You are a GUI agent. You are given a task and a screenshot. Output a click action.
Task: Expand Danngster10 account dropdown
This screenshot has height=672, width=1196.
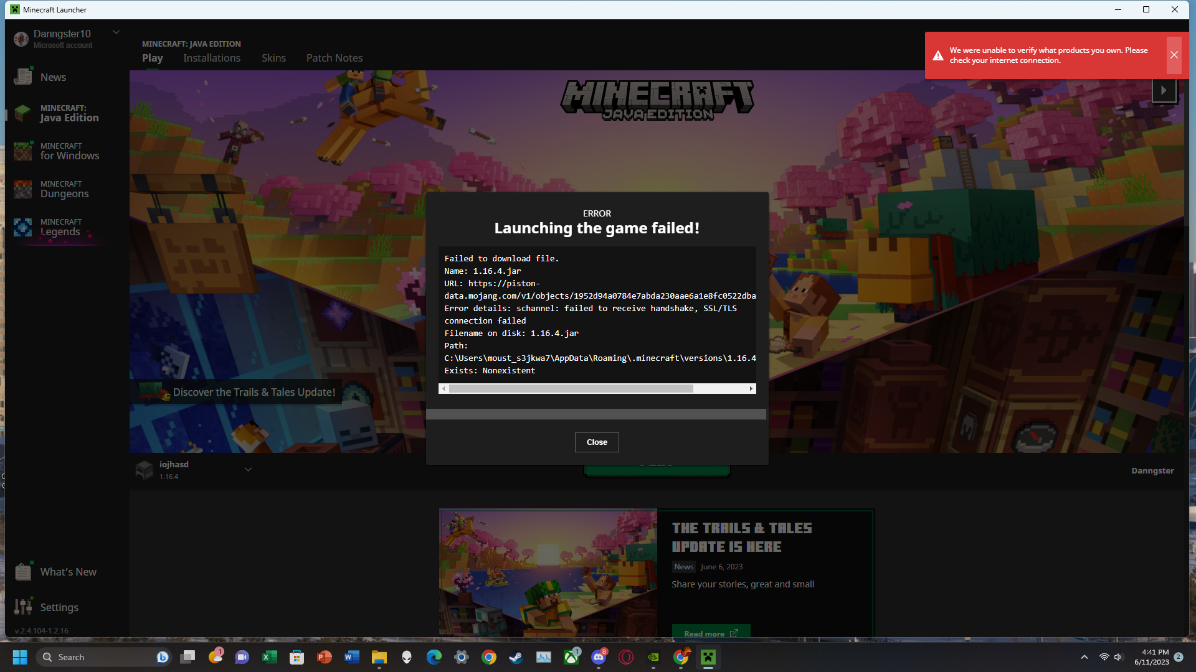[x=116, y=32]
